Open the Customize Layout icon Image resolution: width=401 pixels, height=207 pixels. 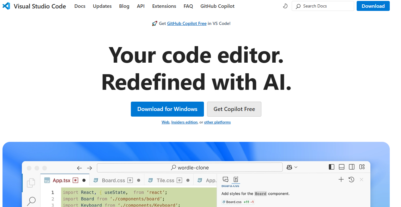[362, 167]
